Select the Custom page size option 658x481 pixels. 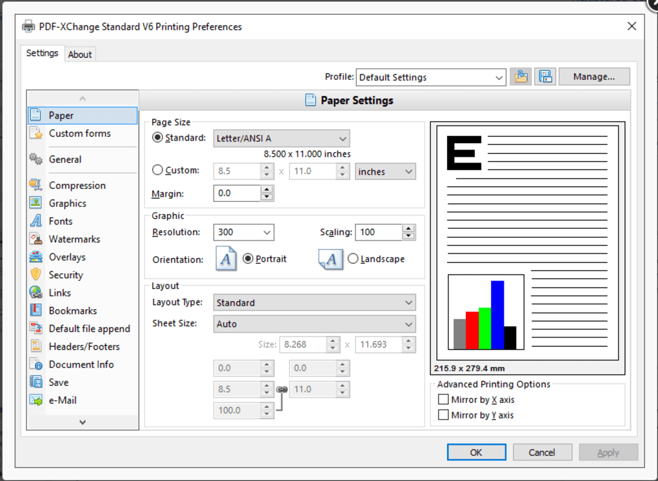tap(157, 171)
